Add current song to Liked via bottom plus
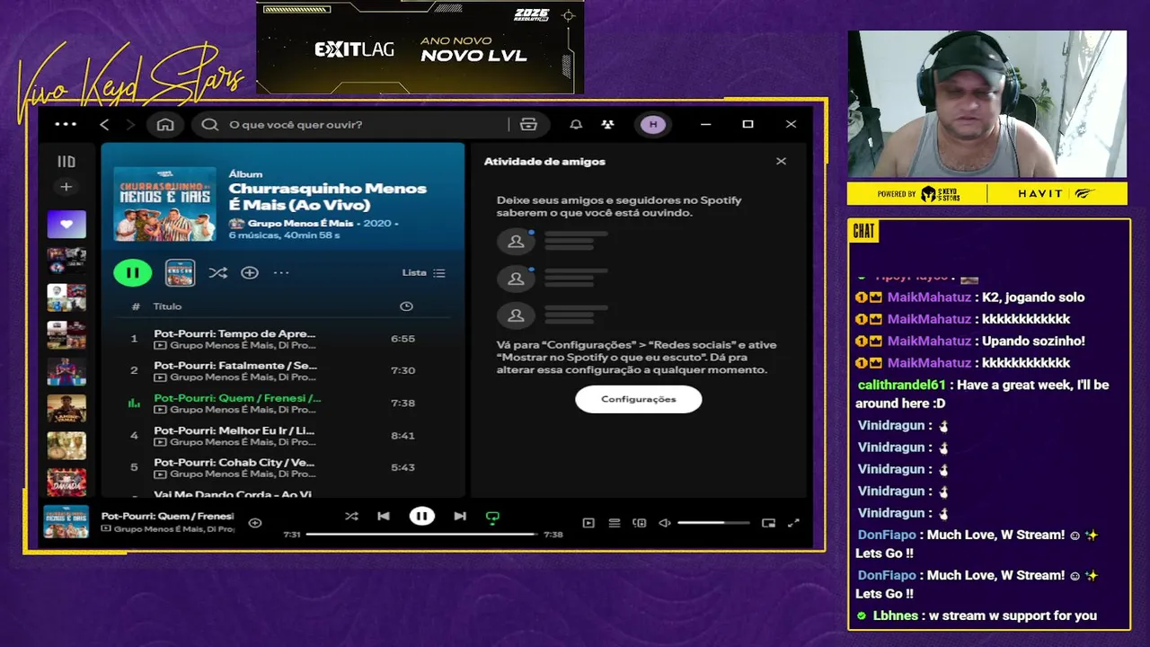This screenshot has width=1150, height=647. (x=255, y=522)
